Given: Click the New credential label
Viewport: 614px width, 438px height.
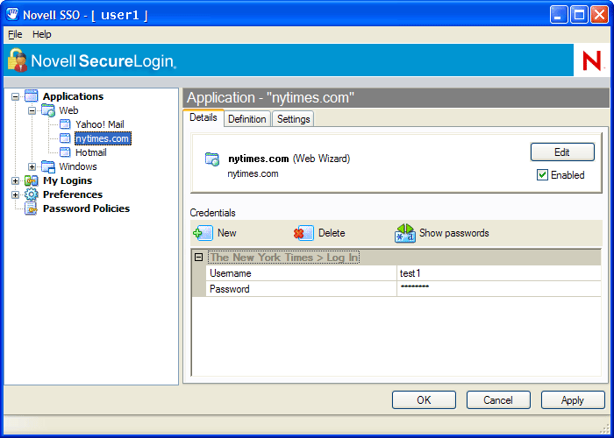Looking at the screenshot, I should (226, 233).
